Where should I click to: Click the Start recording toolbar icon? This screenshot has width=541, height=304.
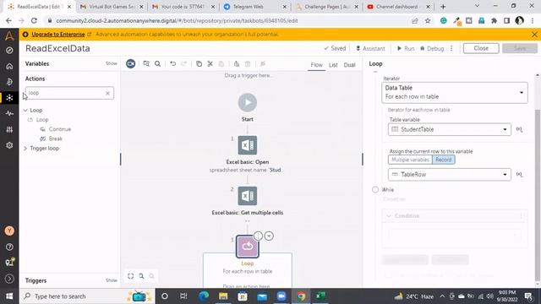coord(130,64)
